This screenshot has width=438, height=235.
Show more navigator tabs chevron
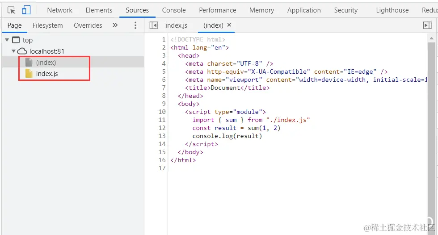click(115, 25)
